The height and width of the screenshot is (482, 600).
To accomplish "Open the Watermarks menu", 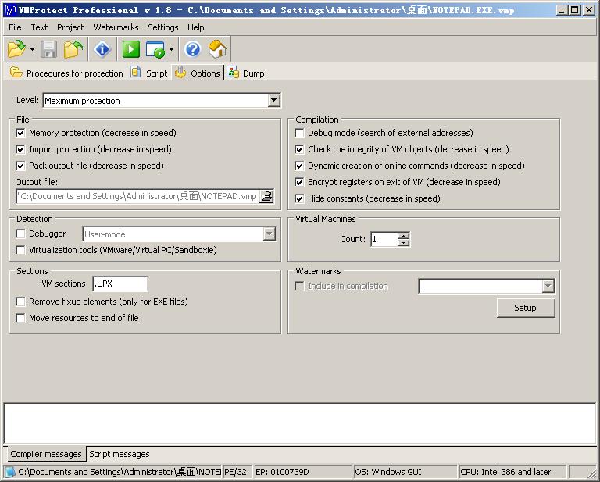I will [x=116, y=27].
